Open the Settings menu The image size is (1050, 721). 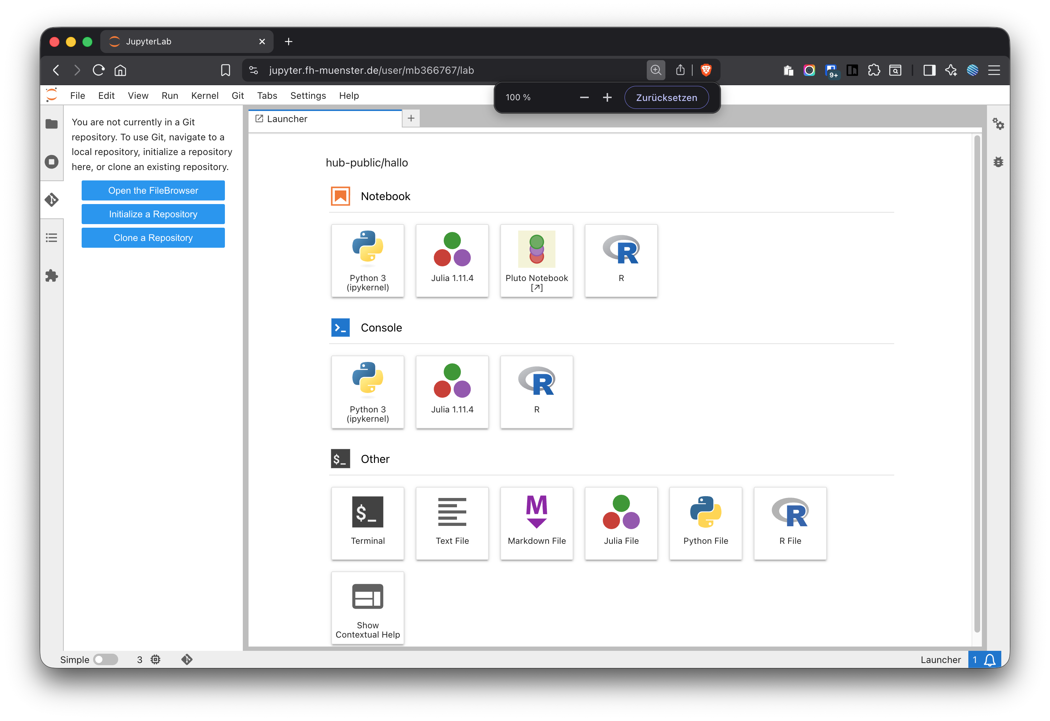(x=308, y=96)
